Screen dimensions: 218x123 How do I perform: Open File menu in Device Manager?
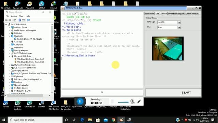(7, 16)
